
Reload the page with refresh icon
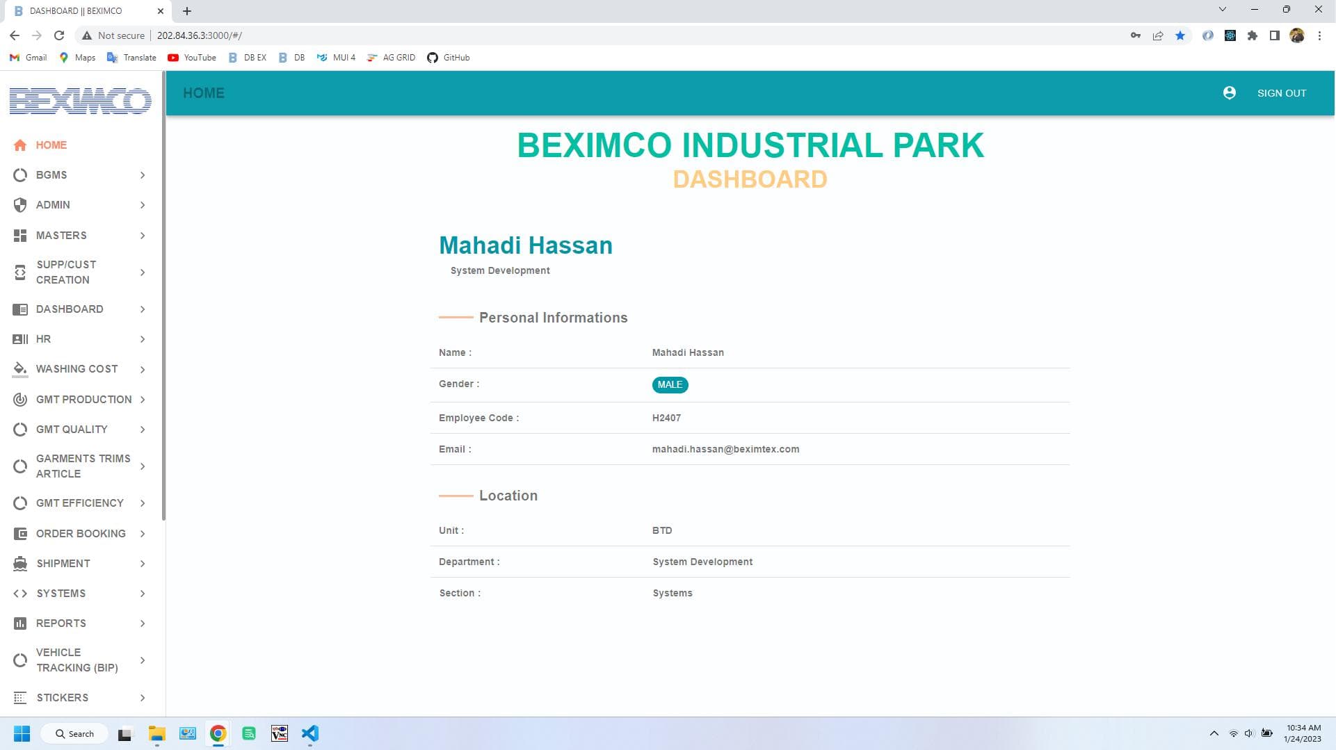coord(59,35)
